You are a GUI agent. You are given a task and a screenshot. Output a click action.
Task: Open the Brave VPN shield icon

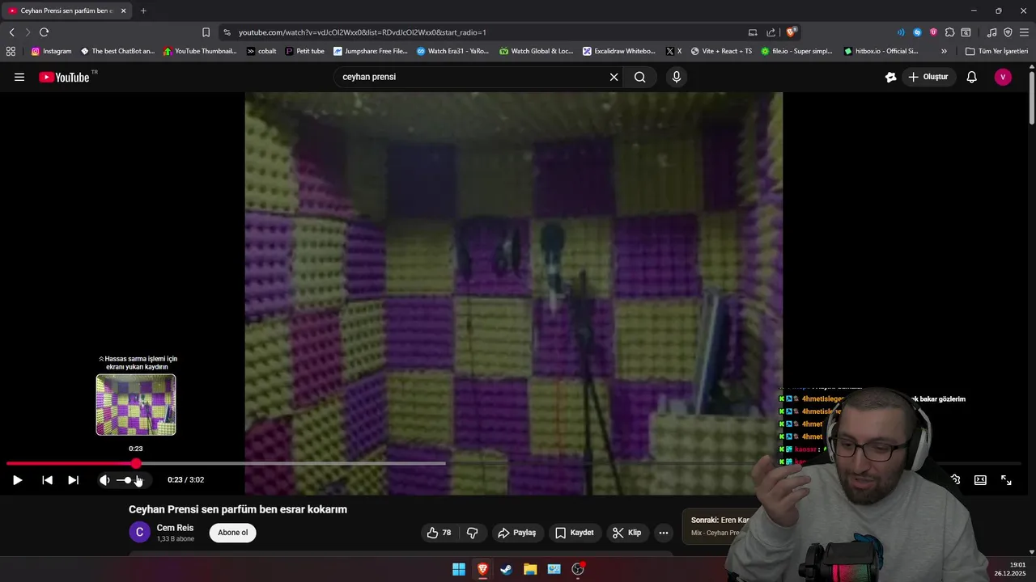[1008, 32]
